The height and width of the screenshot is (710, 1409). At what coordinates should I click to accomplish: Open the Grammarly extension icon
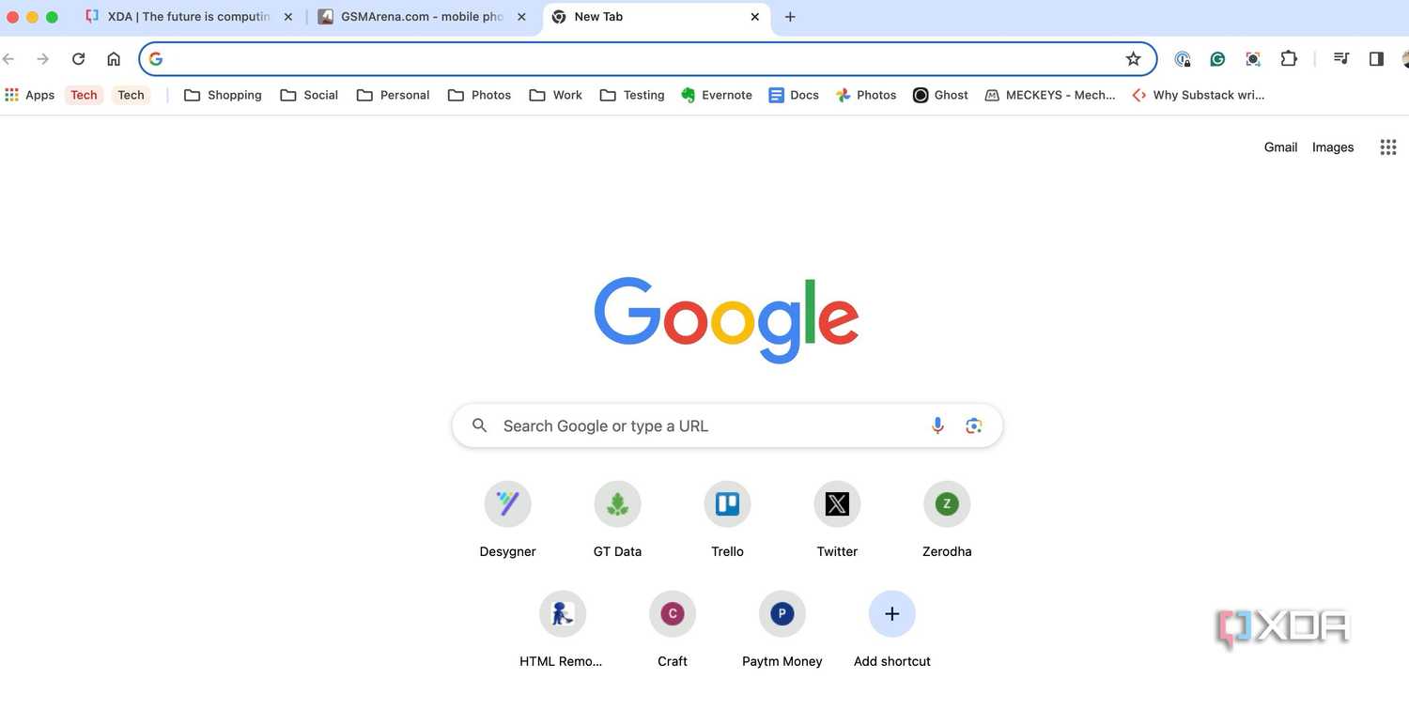1217,59
